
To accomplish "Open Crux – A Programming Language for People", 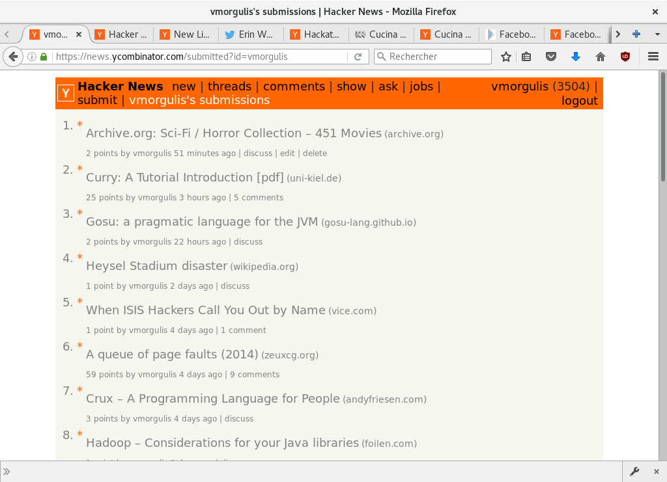I will (x=213, y=398).
